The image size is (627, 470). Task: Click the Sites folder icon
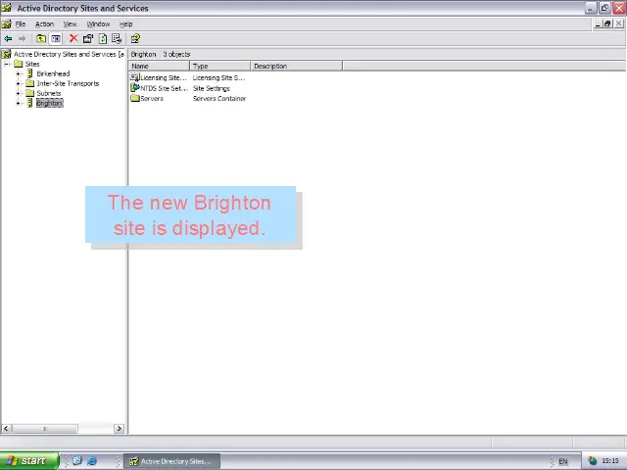[19, 64]
